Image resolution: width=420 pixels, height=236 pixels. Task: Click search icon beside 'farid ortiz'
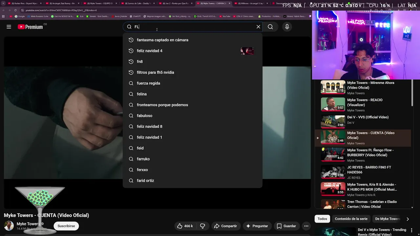131,181
